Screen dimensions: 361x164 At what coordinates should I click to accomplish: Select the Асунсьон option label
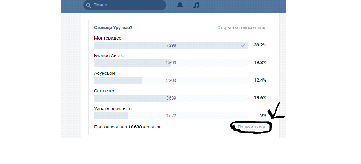click(105, 73)
